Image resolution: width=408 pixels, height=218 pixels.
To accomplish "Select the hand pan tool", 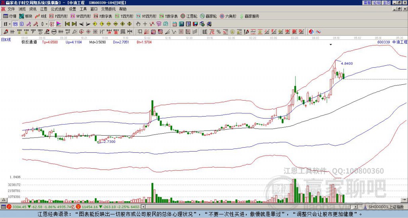I will [138, 24].
